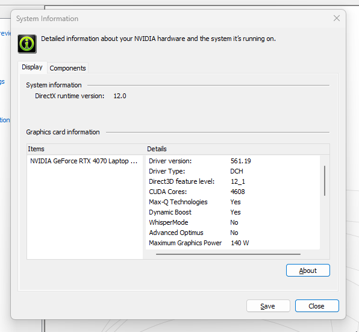359x332 pixels.
Task: Click the Items column header
Action: tap(86, 149)
